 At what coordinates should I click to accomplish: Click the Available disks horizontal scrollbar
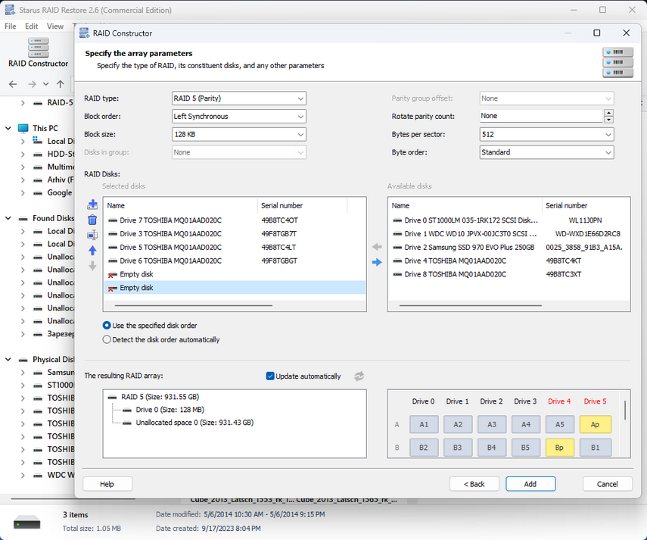point(471,305)
